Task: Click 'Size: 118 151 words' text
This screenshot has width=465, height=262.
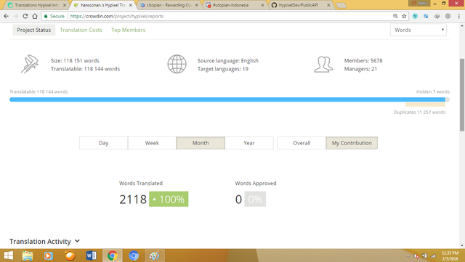Action: pos(75,60)
